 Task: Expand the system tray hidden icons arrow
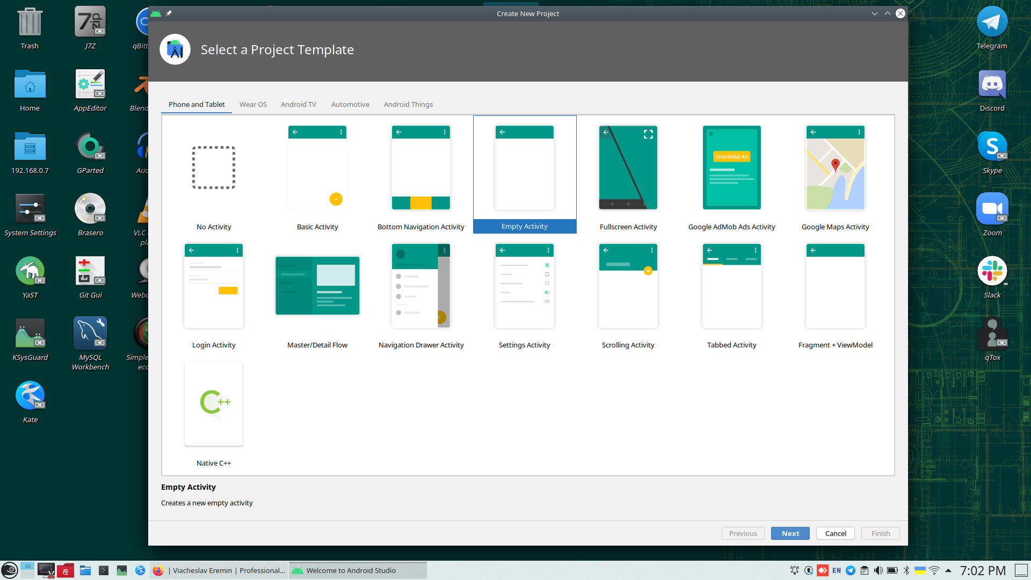point(948,570)
